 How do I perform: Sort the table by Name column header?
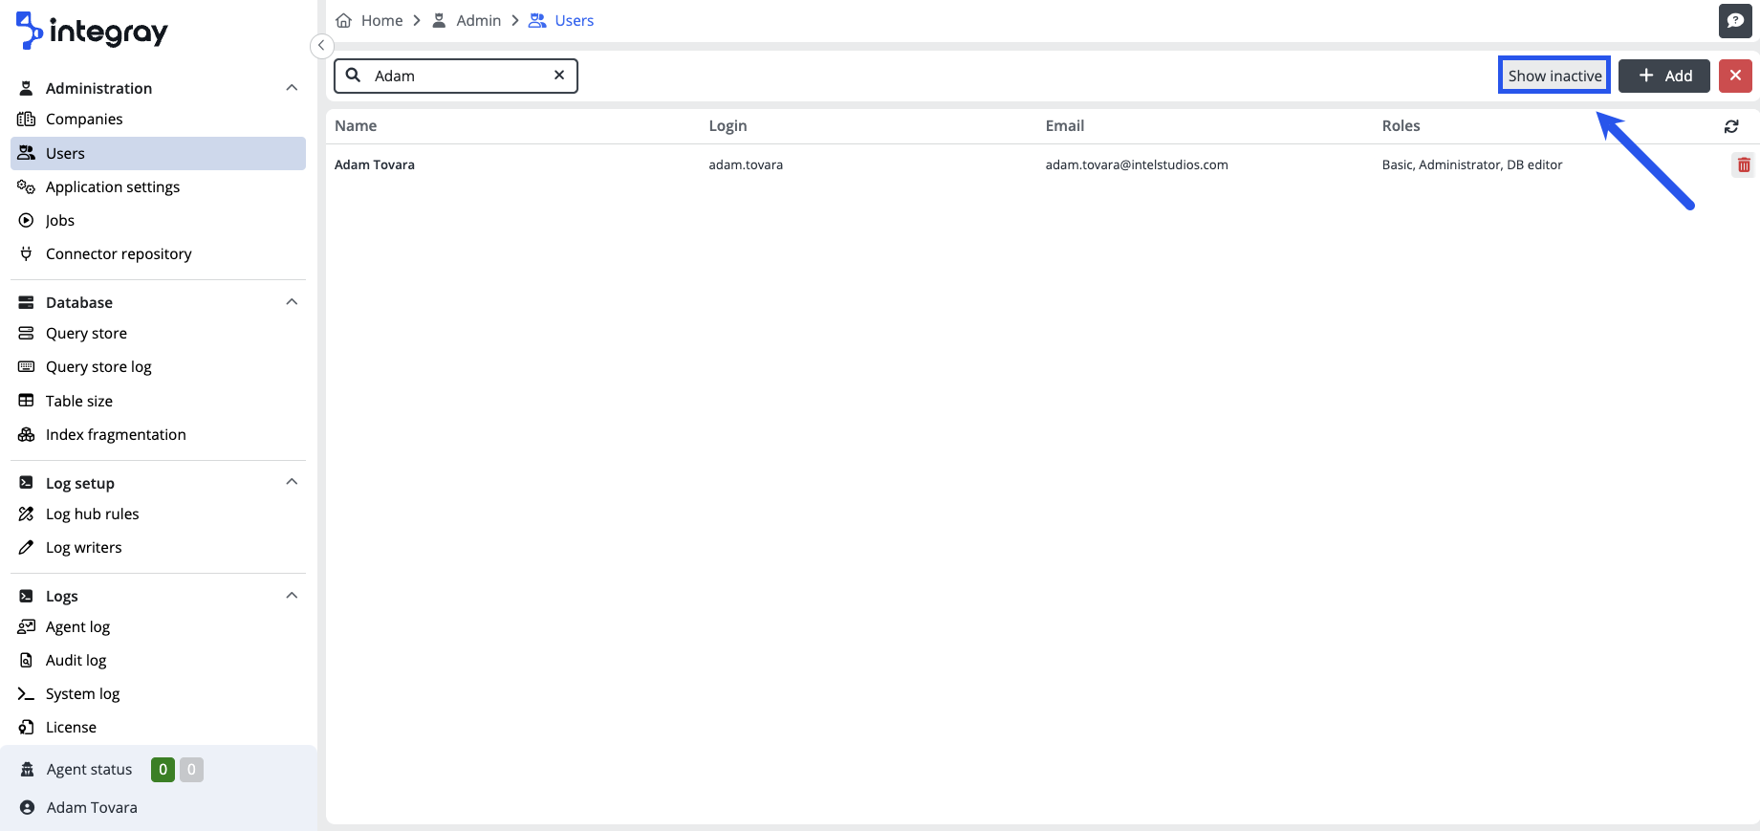pos(356,126)
